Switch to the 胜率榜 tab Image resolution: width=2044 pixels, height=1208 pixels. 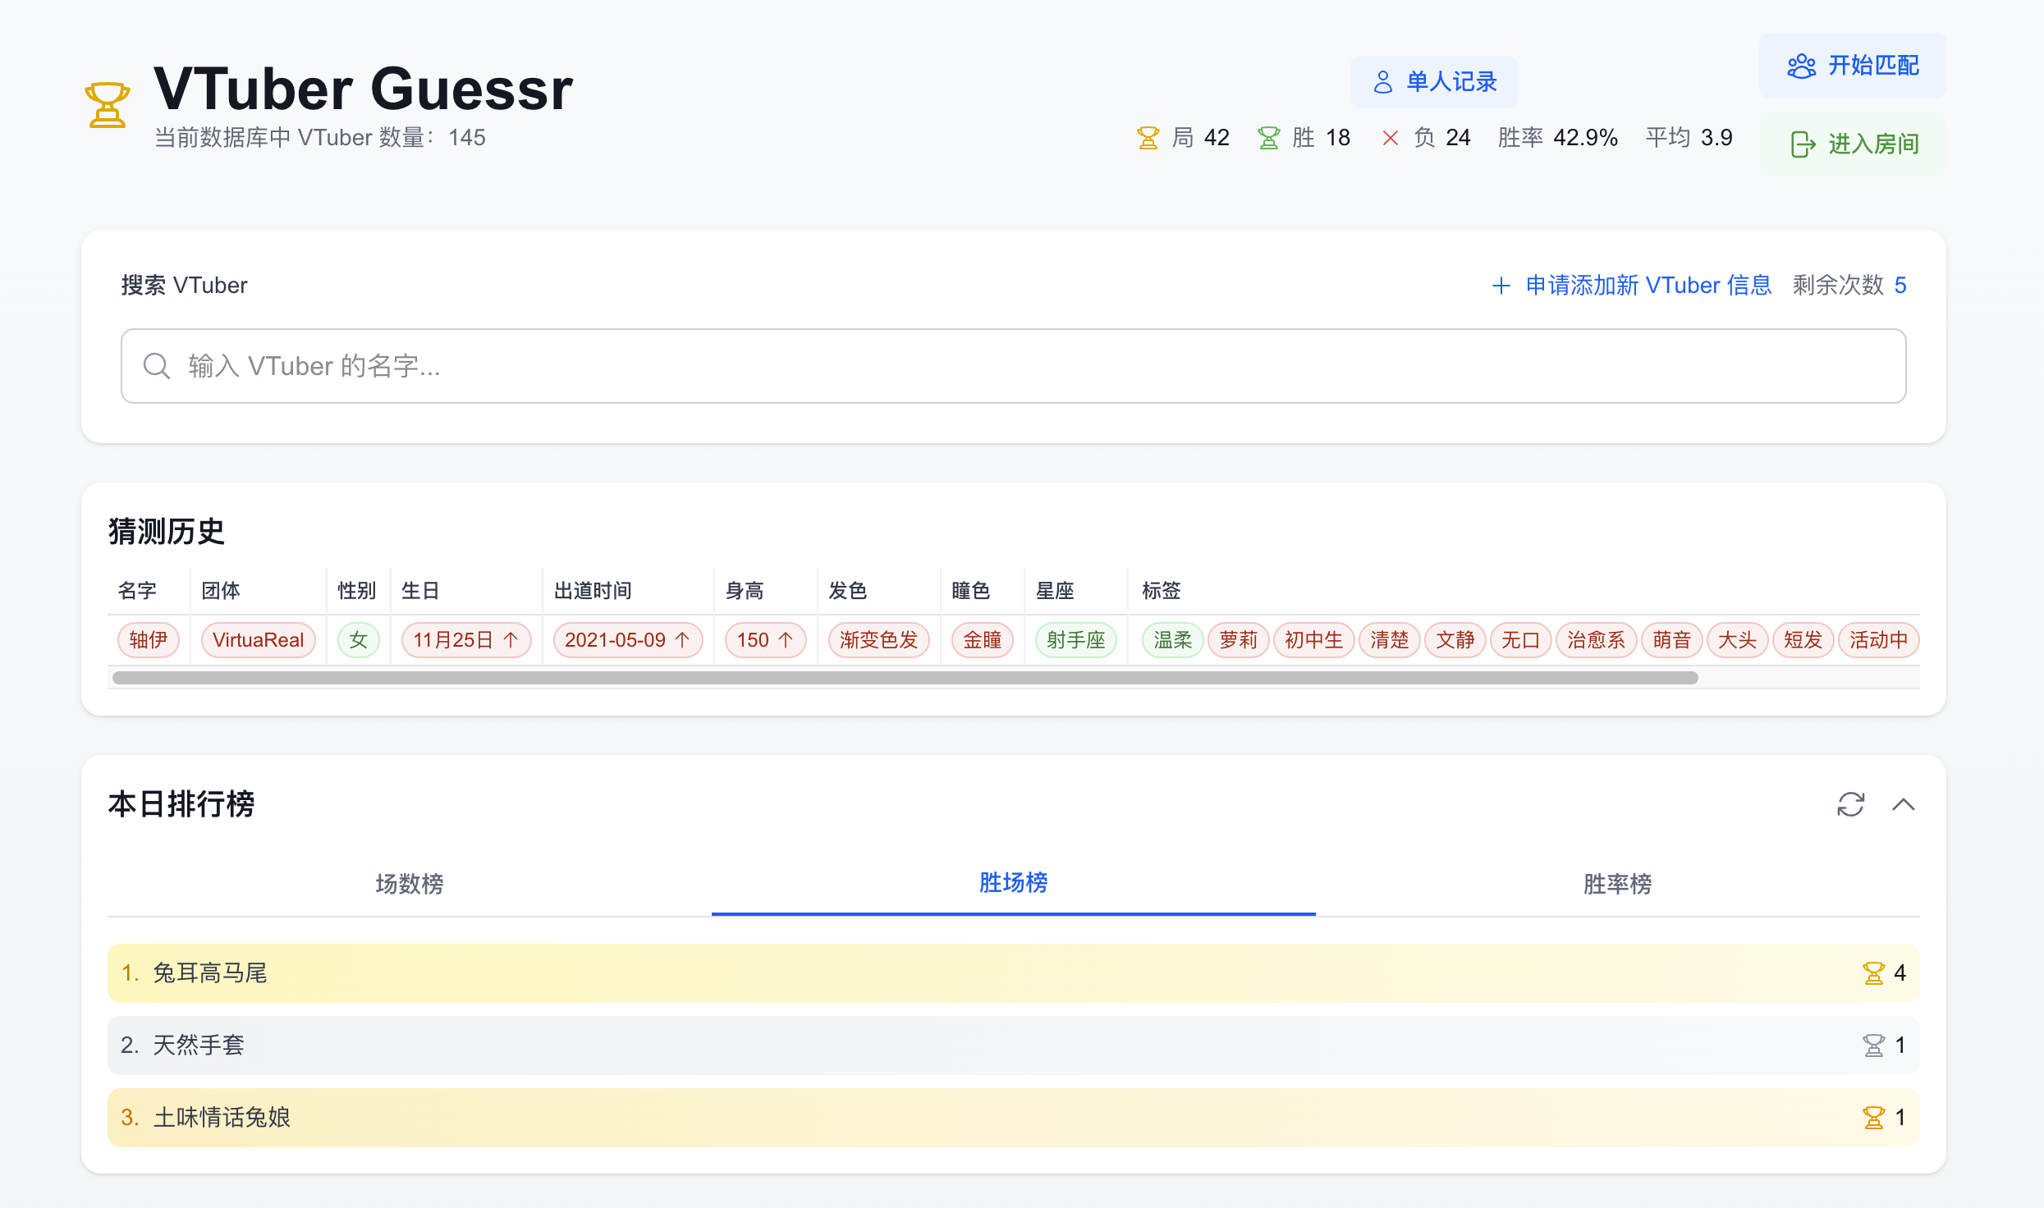pyautogui.click(x=1616, y=885)
